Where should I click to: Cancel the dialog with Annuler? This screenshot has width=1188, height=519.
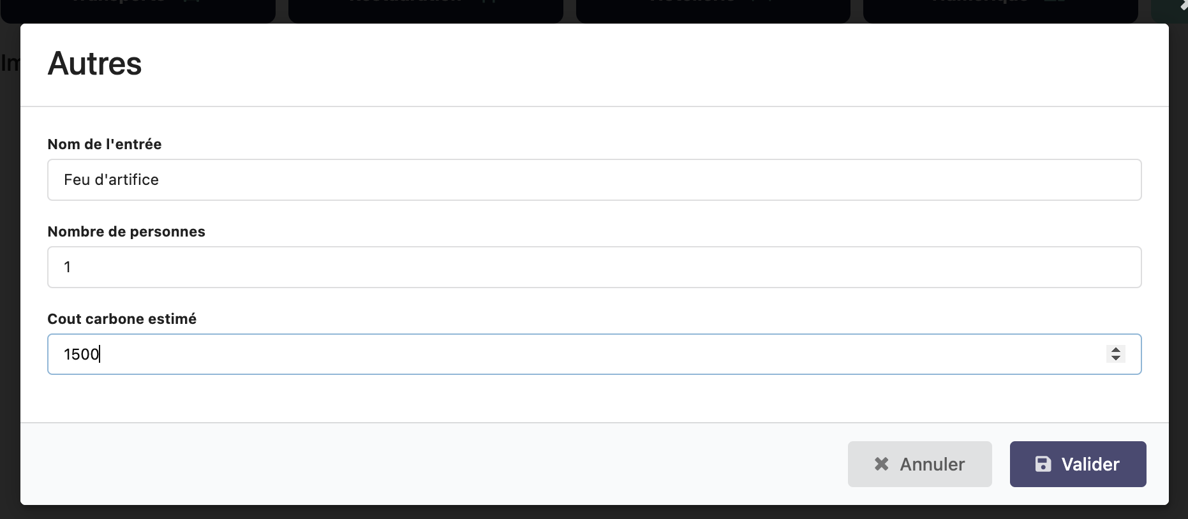[x=919, y=464]
